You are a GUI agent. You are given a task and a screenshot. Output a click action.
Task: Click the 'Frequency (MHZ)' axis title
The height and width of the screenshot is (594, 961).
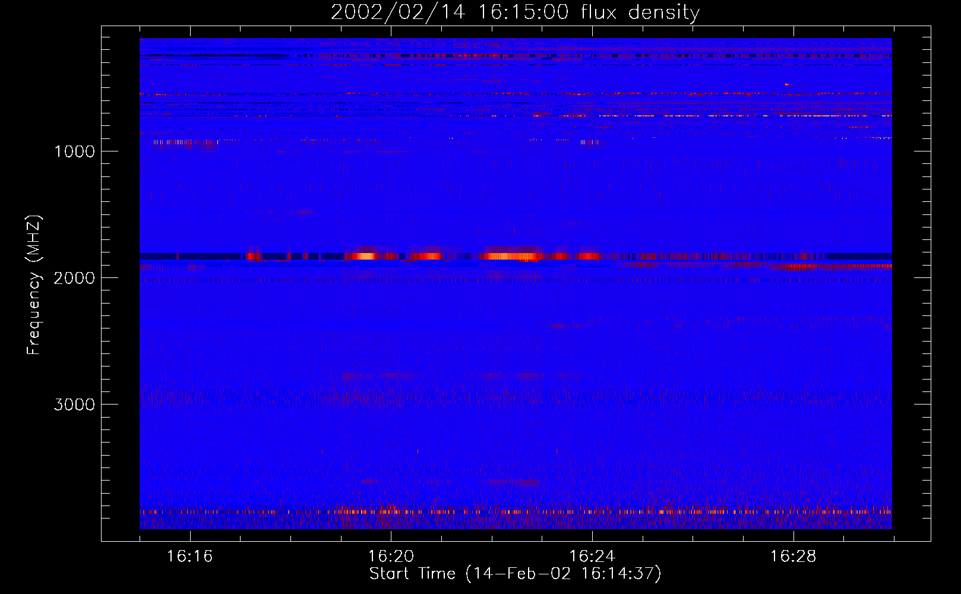point(34,285)
